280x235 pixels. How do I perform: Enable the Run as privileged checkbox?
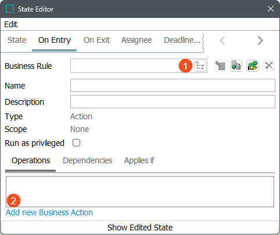coord(76,143)
